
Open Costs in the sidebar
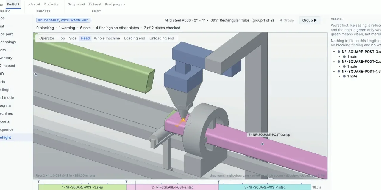coord(3,50)
